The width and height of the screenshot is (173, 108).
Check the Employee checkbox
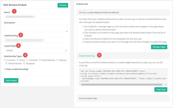[24, 63]
